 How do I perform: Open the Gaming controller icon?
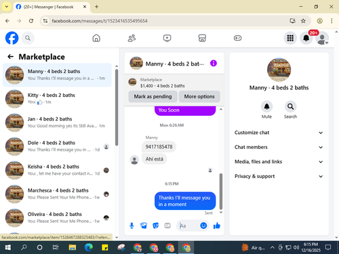click(237, 38)
